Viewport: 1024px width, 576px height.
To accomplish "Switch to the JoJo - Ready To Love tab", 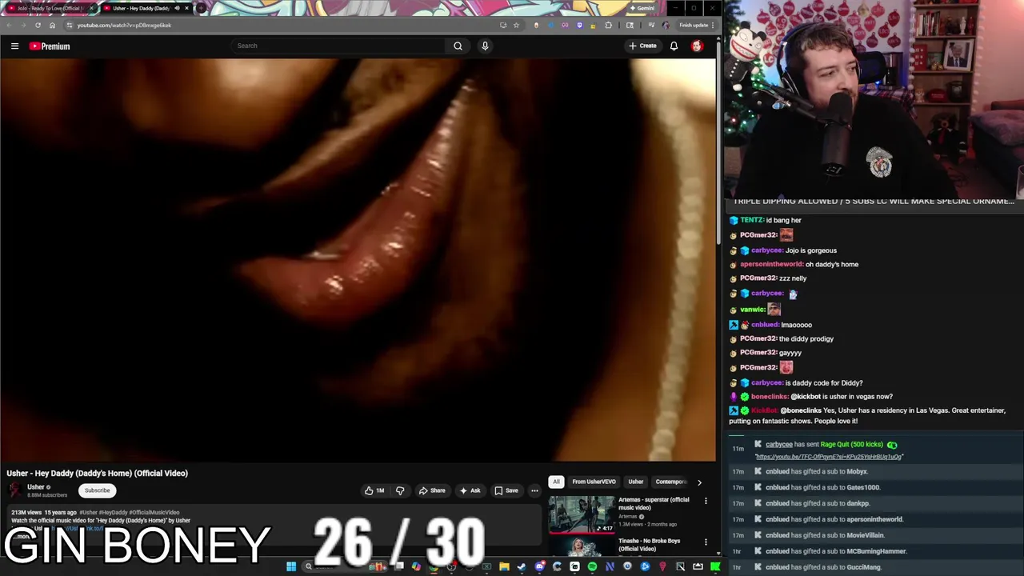I will [50, 8].
